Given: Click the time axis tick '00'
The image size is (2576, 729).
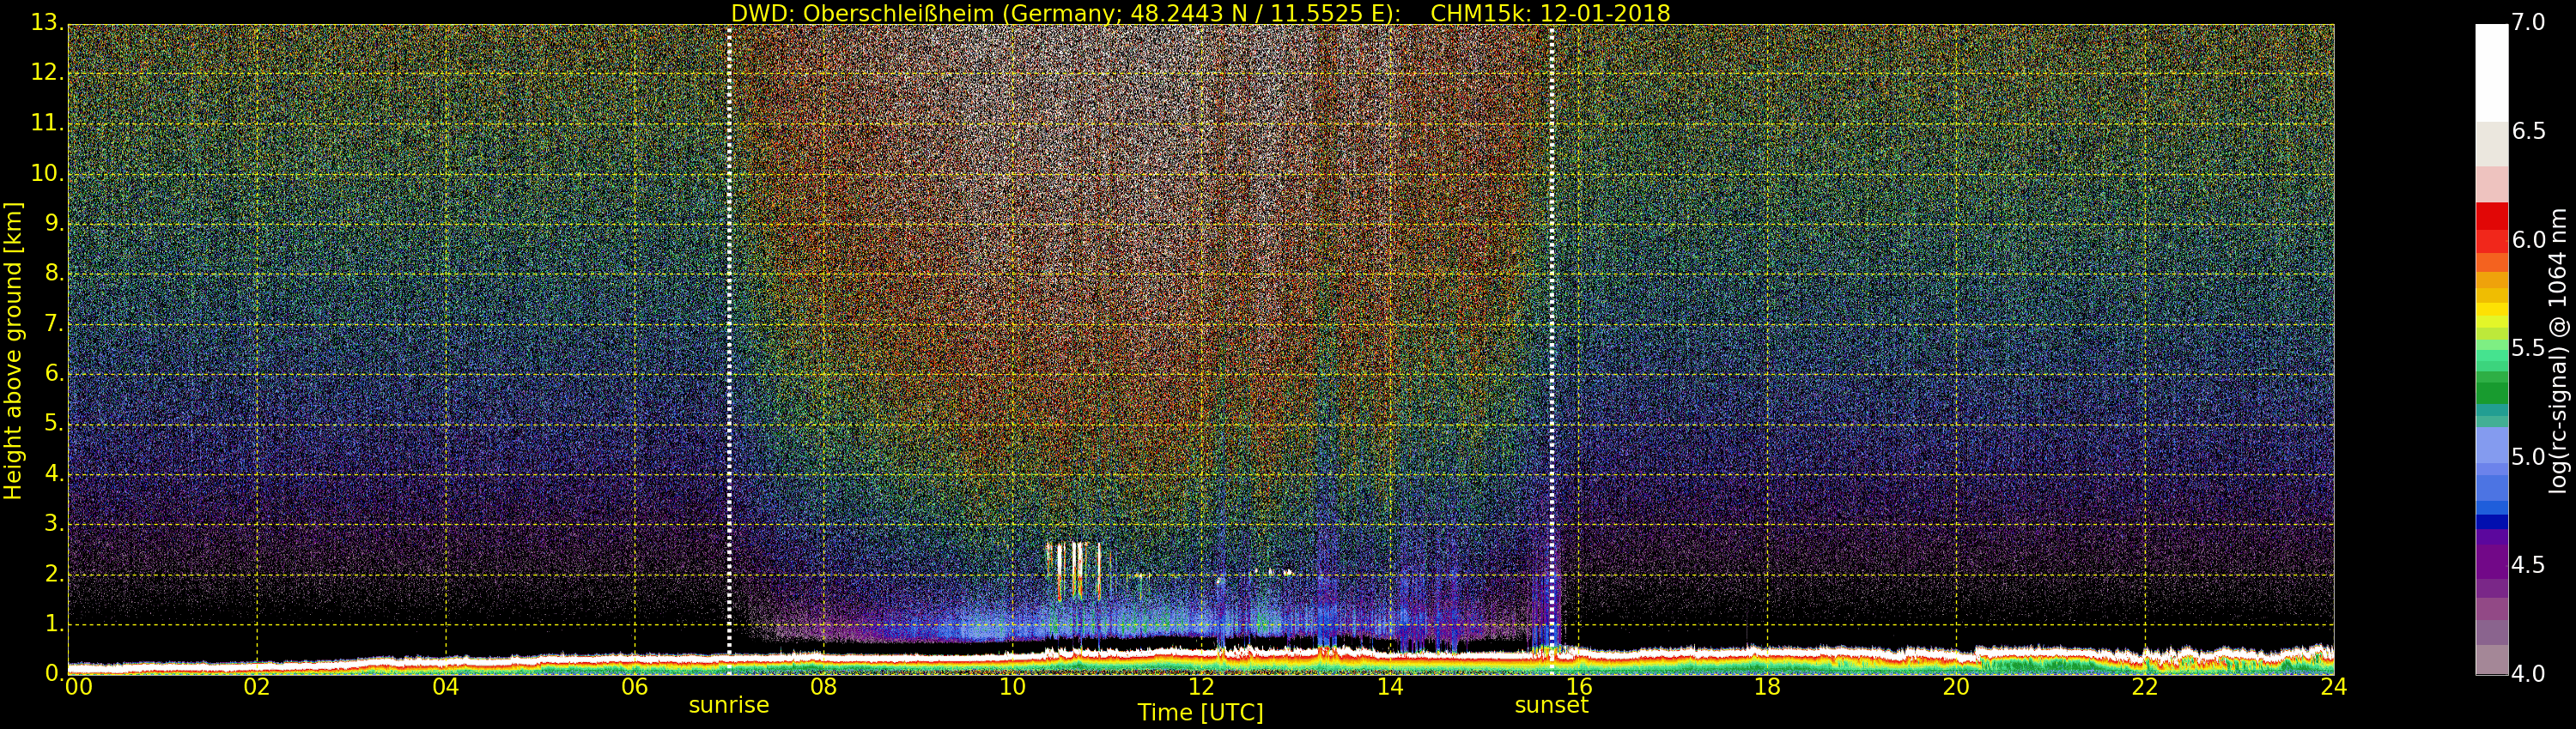Looking at the screenshot, I should (78, 686).
